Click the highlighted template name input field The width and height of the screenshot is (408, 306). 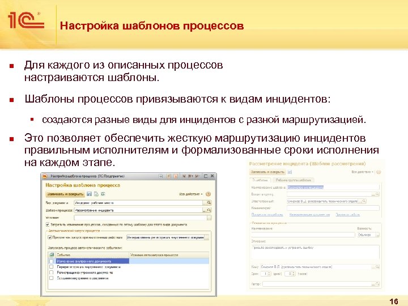tap(333, 188)
